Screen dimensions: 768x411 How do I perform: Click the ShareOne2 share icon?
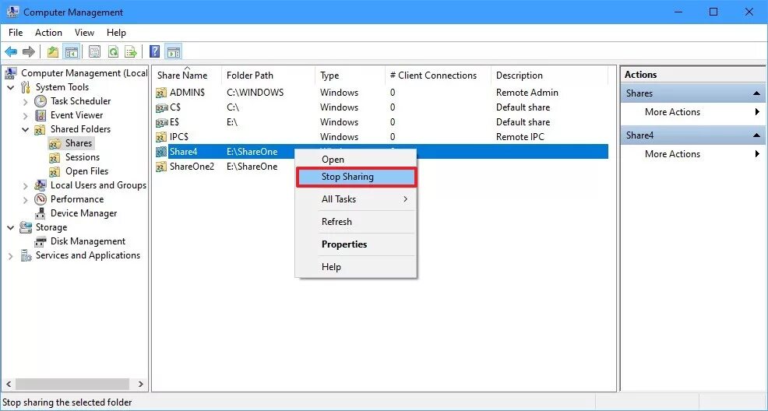pos(161,167)
